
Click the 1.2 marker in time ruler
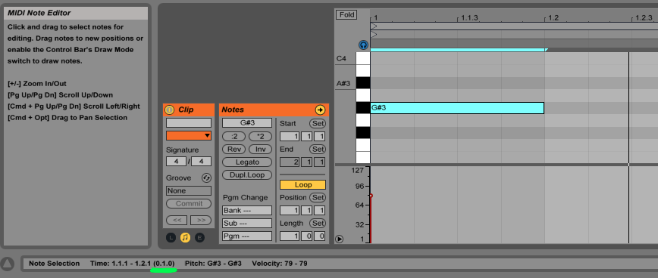(x=553, y=18)
